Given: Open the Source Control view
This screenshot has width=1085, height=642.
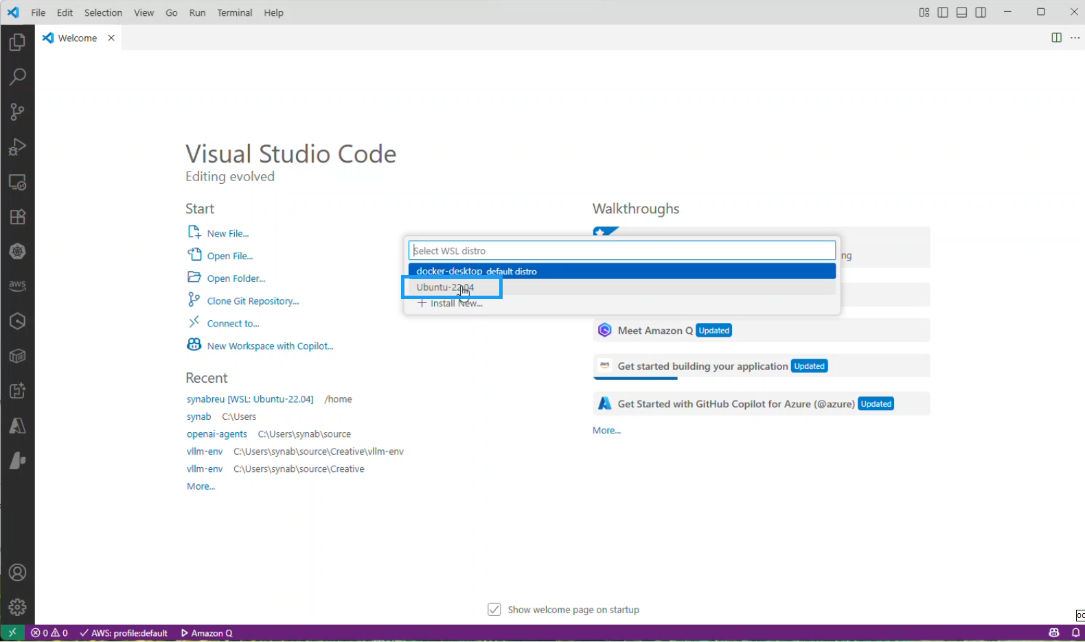Looking at the screenshot, I should click(x=17, y=111).
